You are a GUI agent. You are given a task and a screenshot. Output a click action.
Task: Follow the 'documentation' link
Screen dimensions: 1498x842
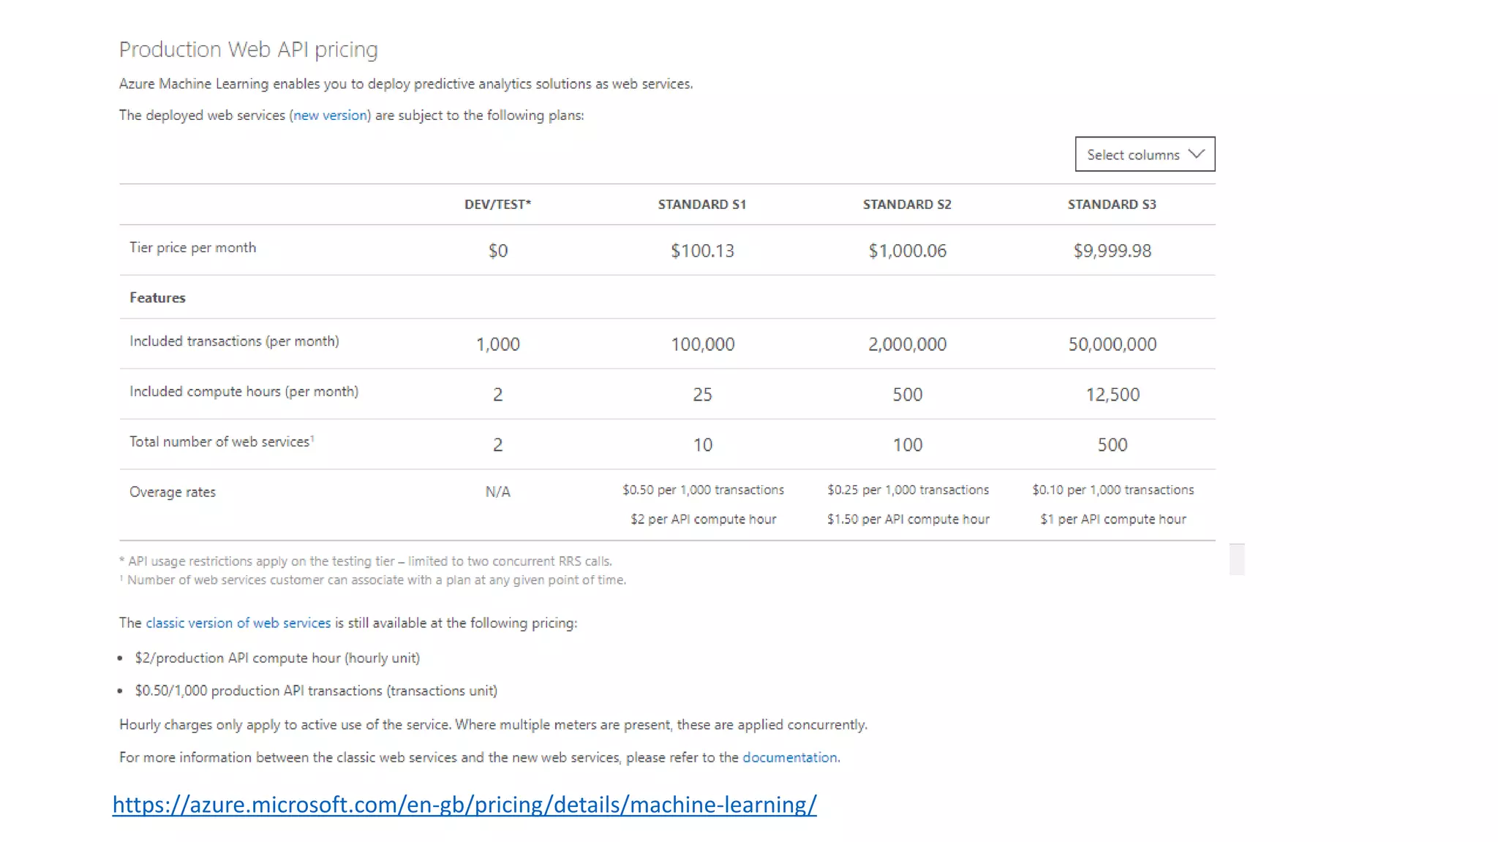790,757
